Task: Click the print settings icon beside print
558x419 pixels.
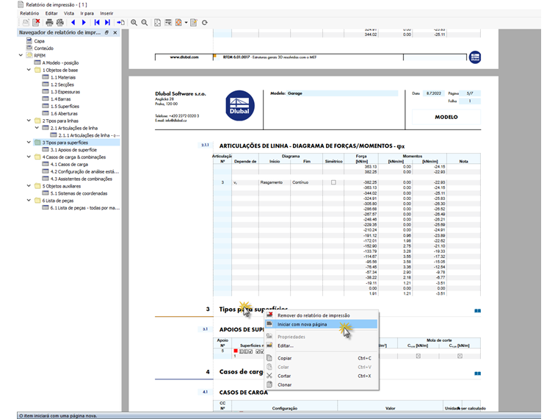Action: tap(59, 23)
